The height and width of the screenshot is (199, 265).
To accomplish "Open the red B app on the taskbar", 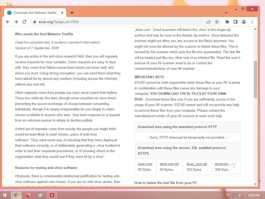I will (52, 195).
